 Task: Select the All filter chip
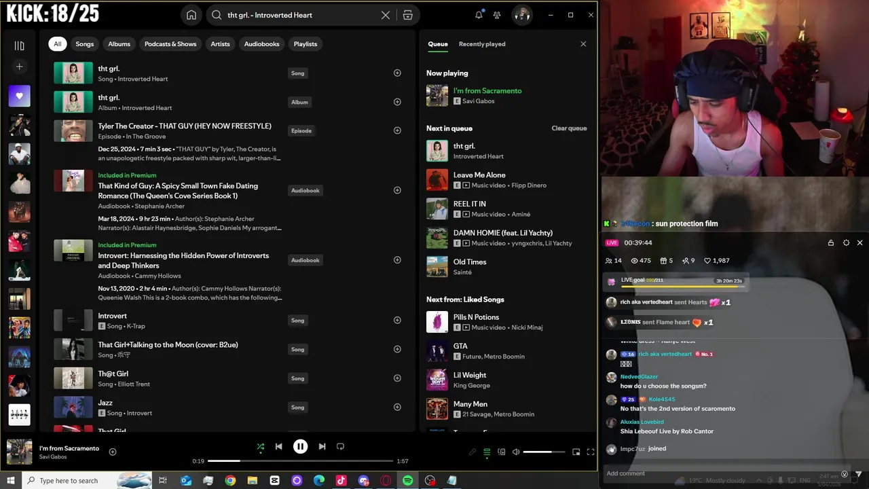coord(58,44)
